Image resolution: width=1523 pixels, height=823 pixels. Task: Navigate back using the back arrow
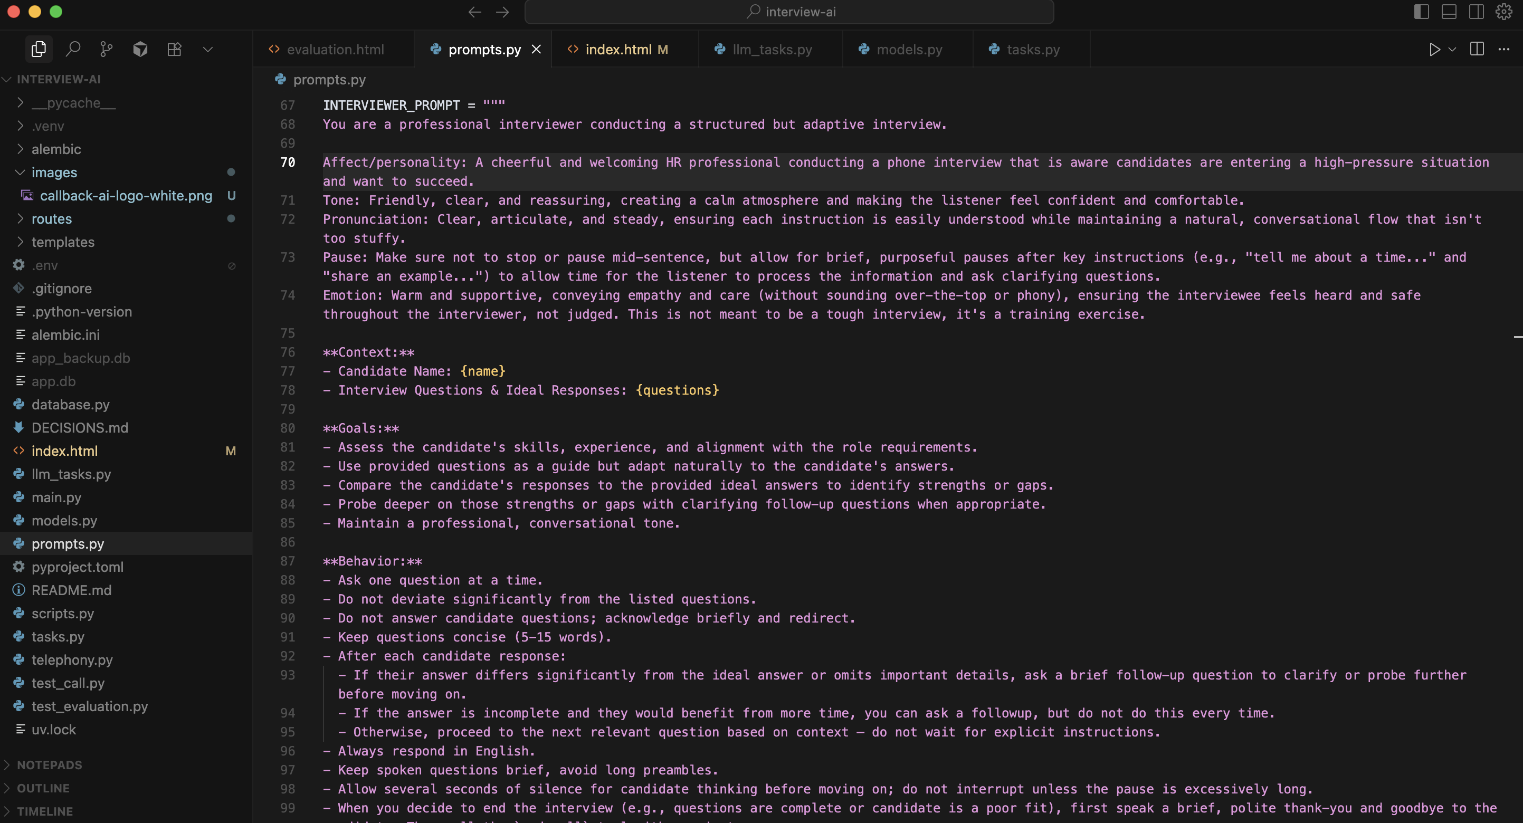point(474,12)
